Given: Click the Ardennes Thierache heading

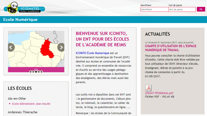Looking at the screenshot, I should point(23,112).
